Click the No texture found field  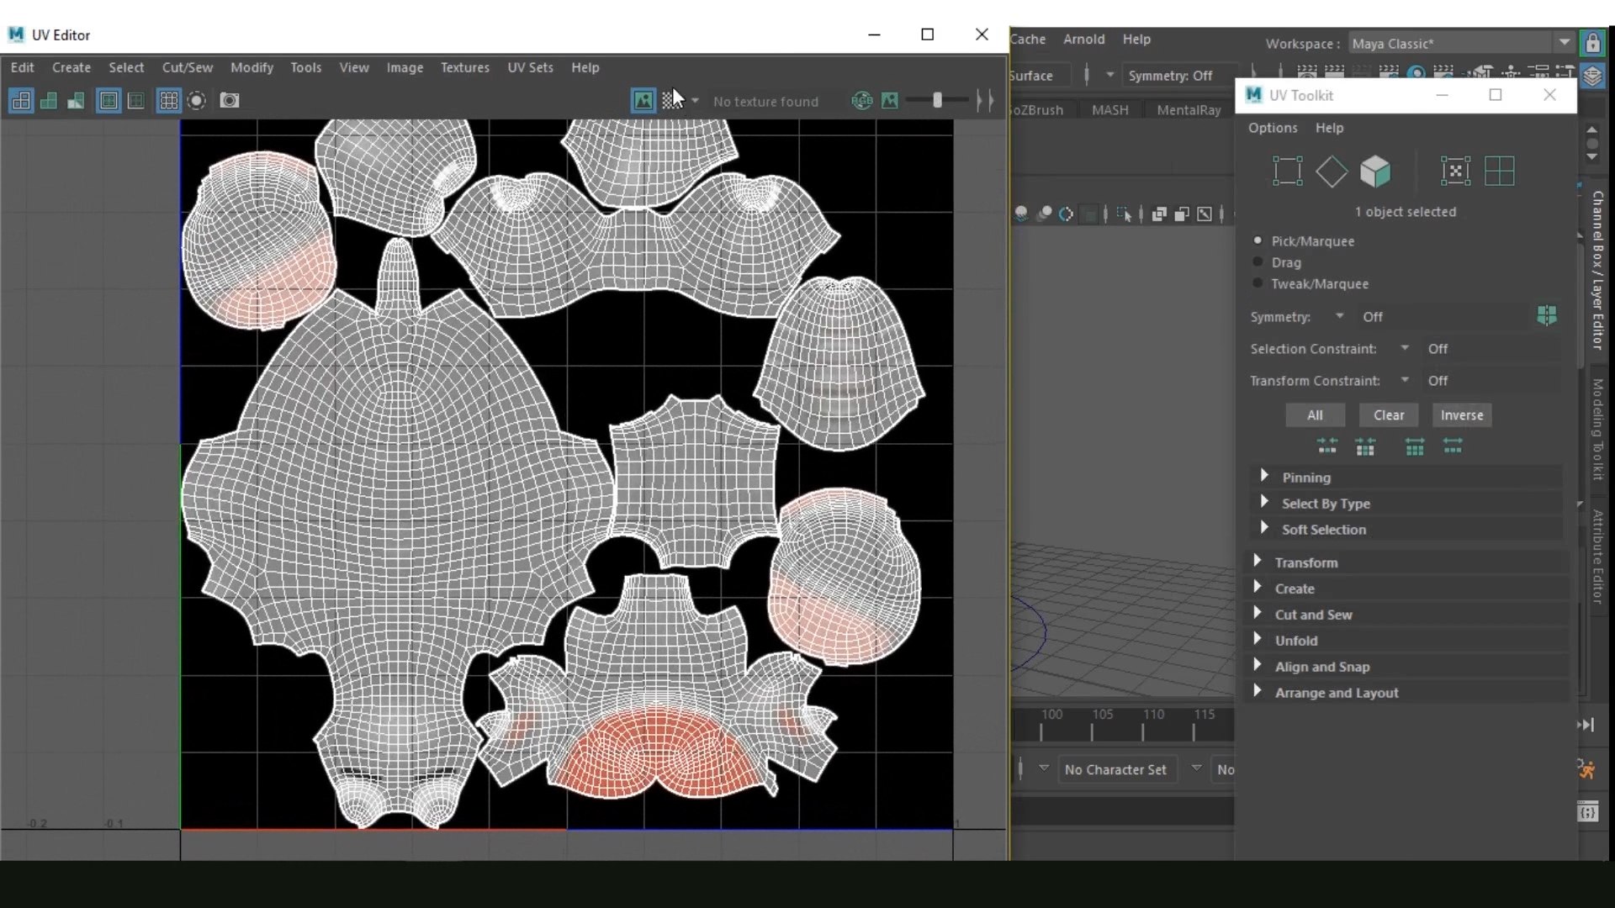coord(766,102)
